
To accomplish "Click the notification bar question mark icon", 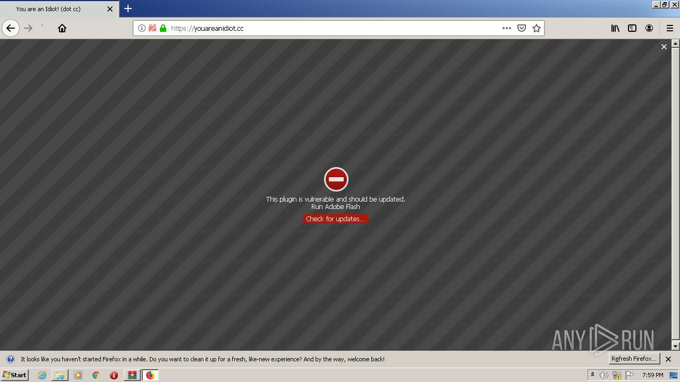I will click(x=10, y=359).
